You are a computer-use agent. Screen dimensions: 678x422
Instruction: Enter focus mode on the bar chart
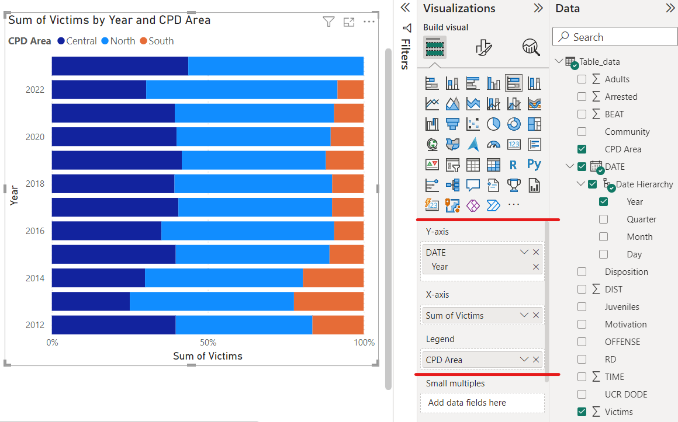point(349,21)
